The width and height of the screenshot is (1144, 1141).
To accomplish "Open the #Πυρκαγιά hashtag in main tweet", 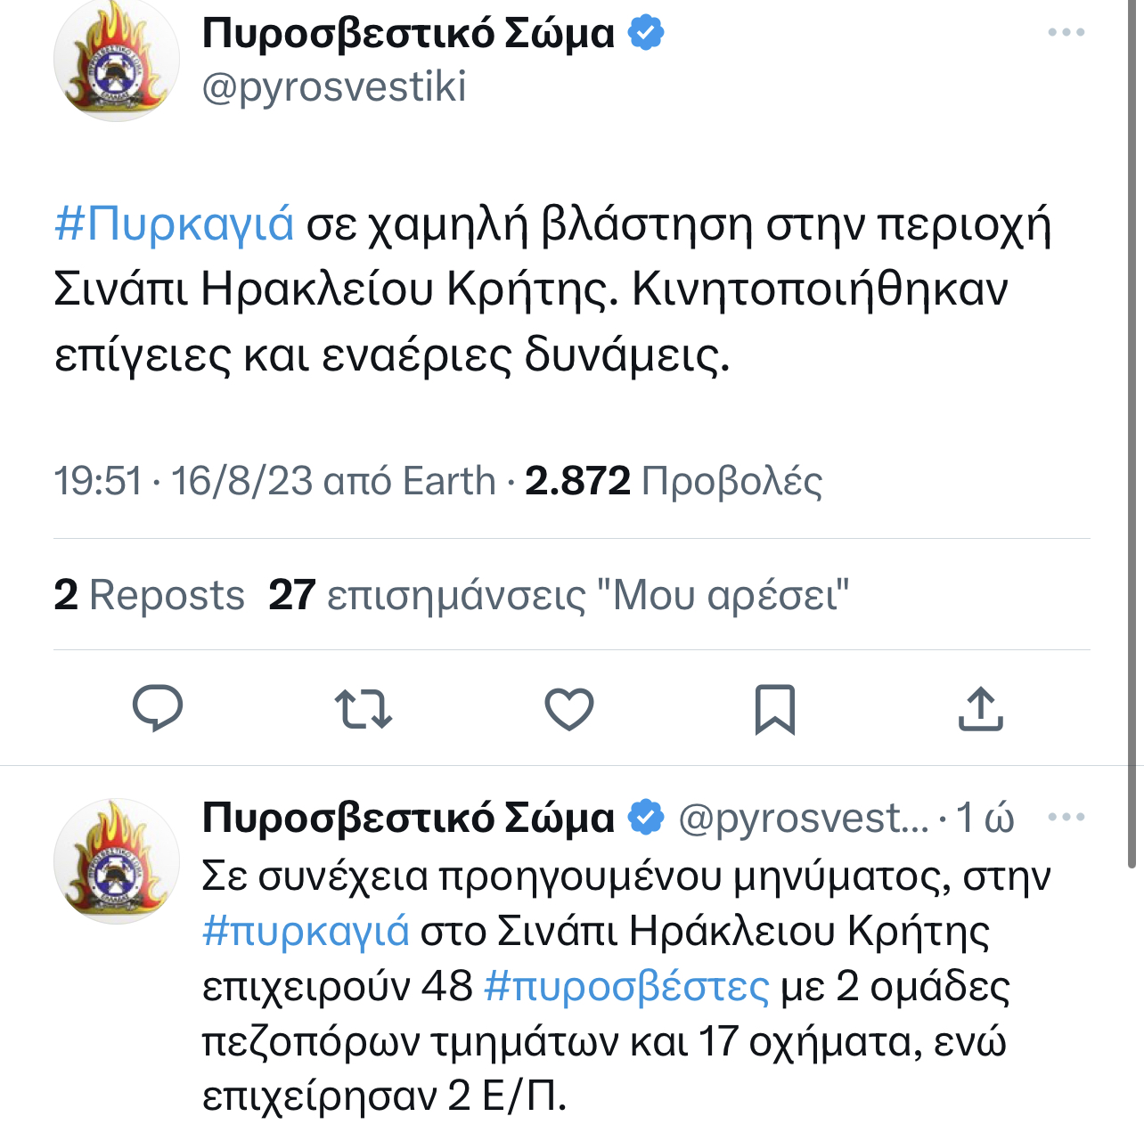I will pos(174,224).
